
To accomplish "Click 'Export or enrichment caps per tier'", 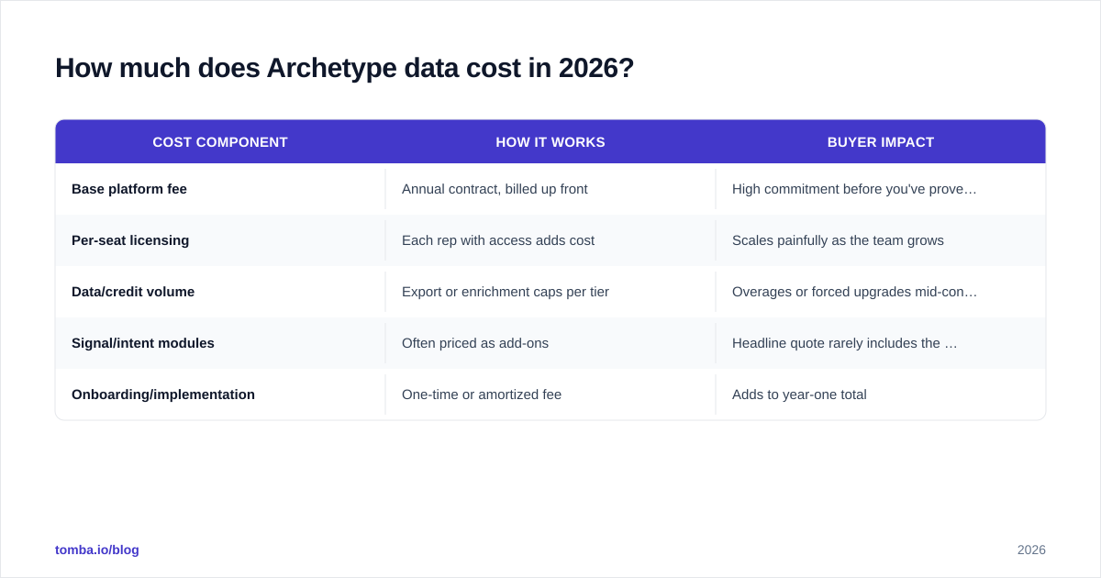I will [x=506, y=292].
